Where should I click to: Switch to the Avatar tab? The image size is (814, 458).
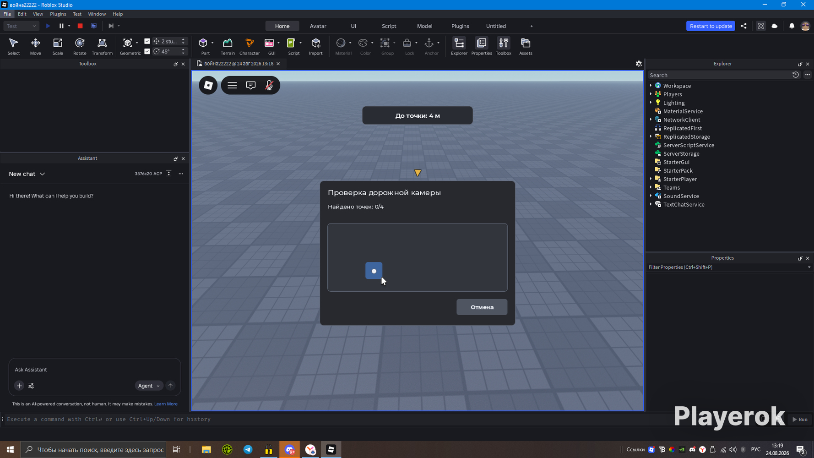pyautogui.click(x=318, y=26)
